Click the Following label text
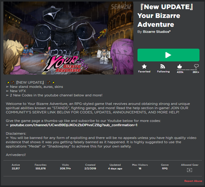 coord(163,71)
